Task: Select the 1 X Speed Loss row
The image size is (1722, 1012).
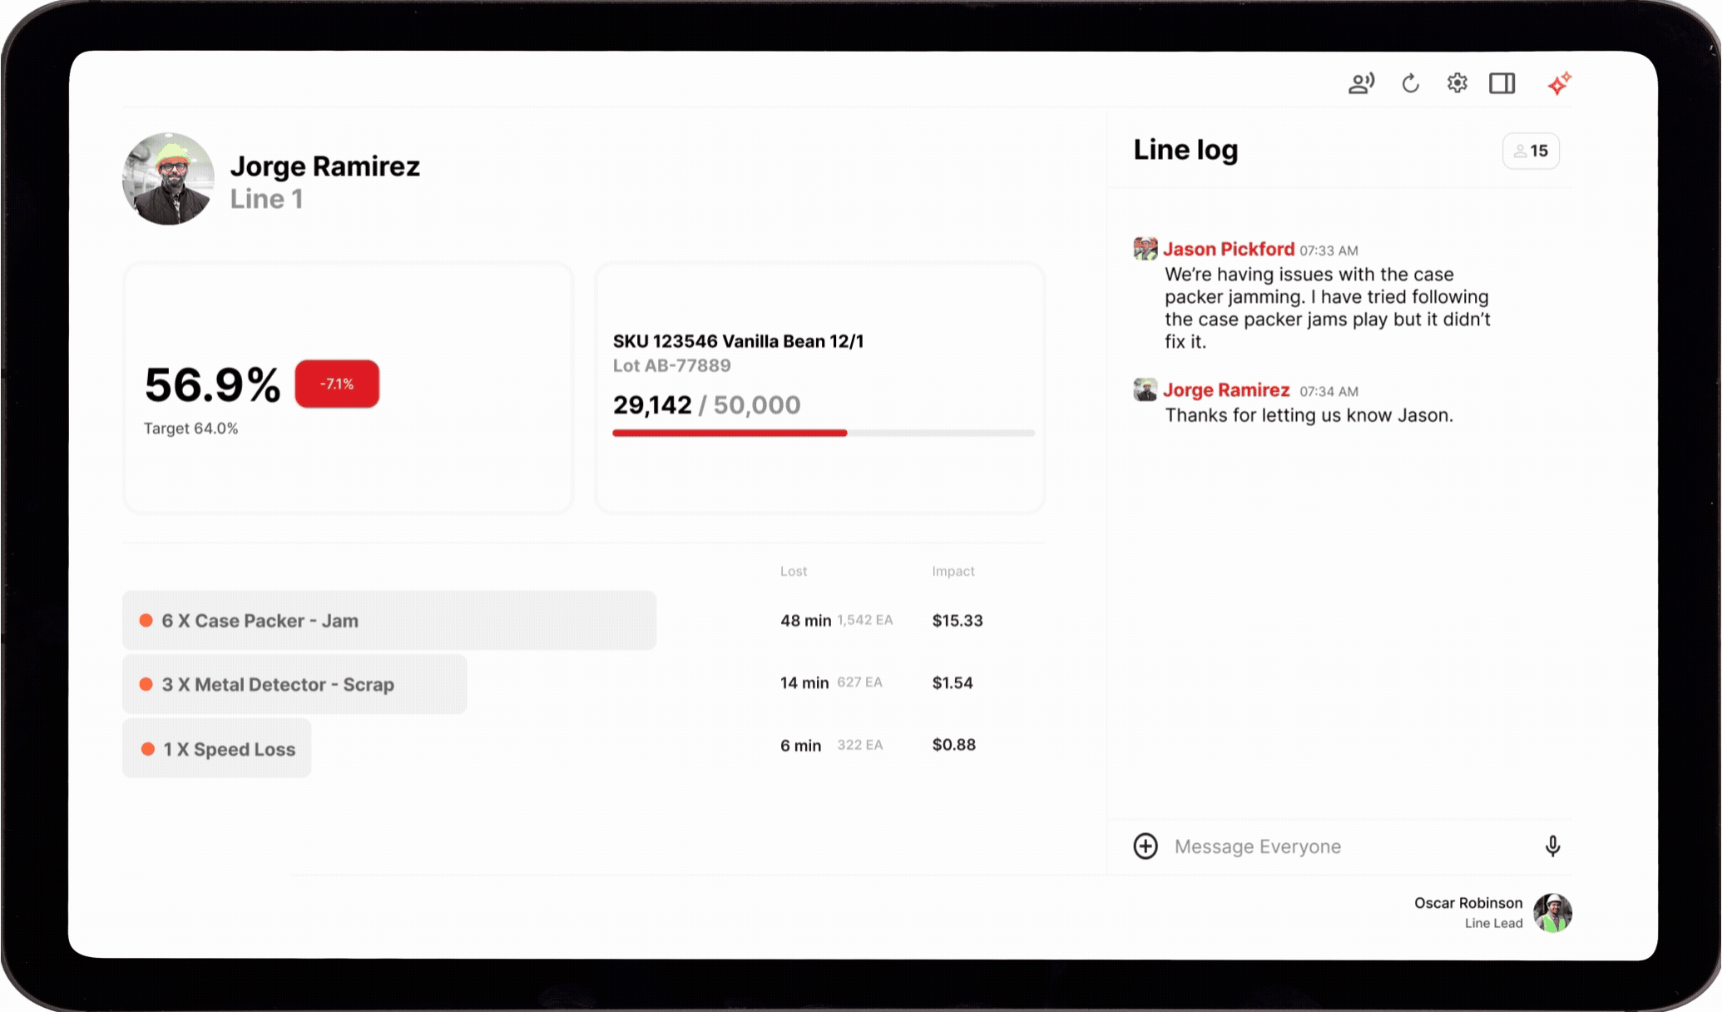Action: [x=217, y=749]
